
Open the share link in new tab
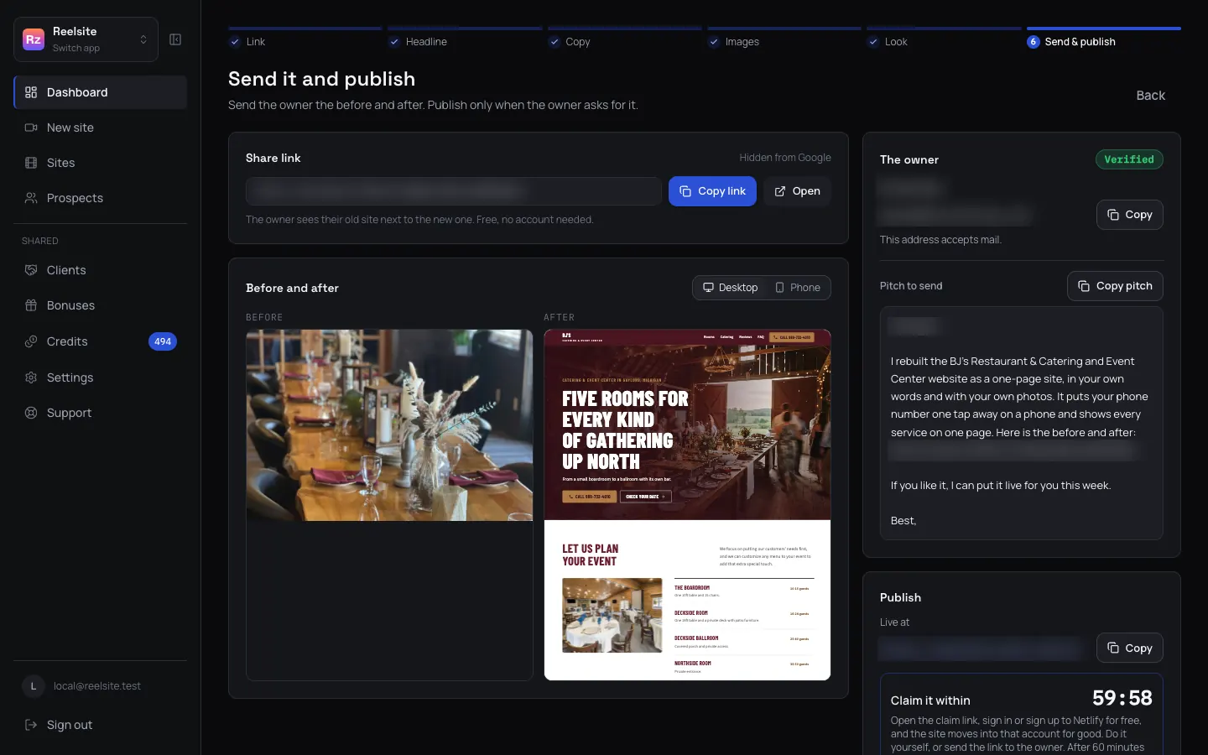point(797,191)
